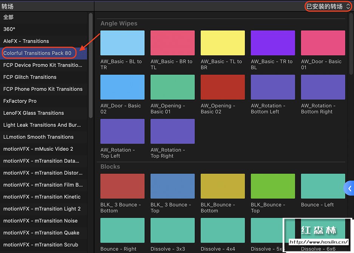The width and height of the screenshot is (354, 253).
Task: Choose FCP Glitch Transitions in sidebar
Action: [x=30, y=77]
